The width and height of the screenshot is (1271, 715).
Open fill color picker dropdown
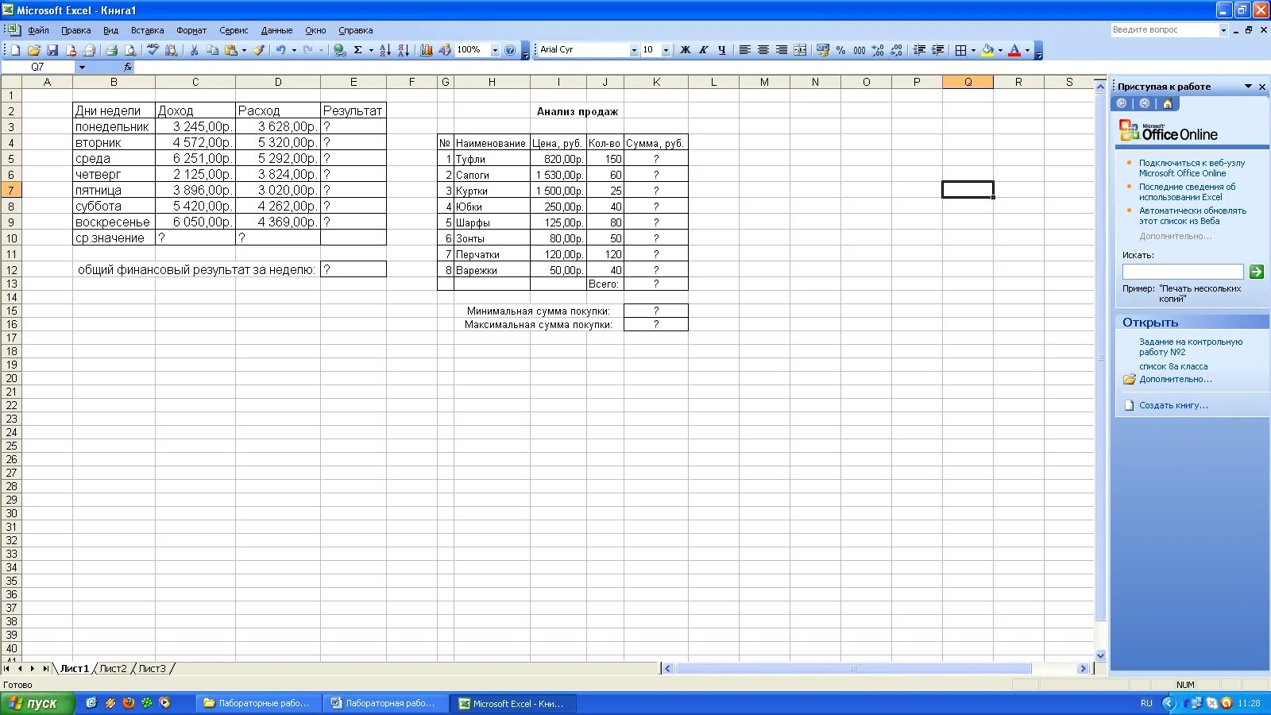coord(1000,50)
